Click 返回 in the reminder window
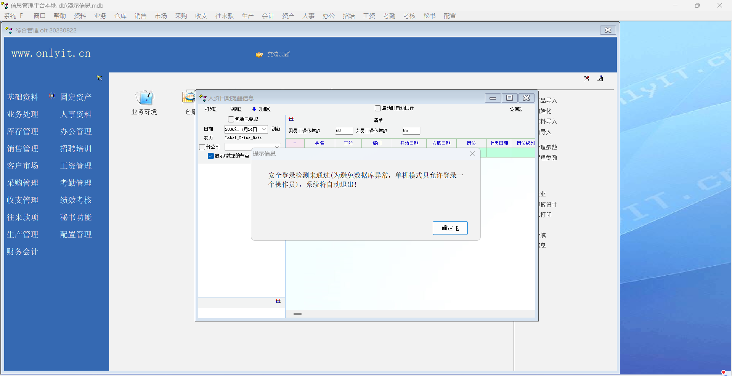 (x=515, y=109)
